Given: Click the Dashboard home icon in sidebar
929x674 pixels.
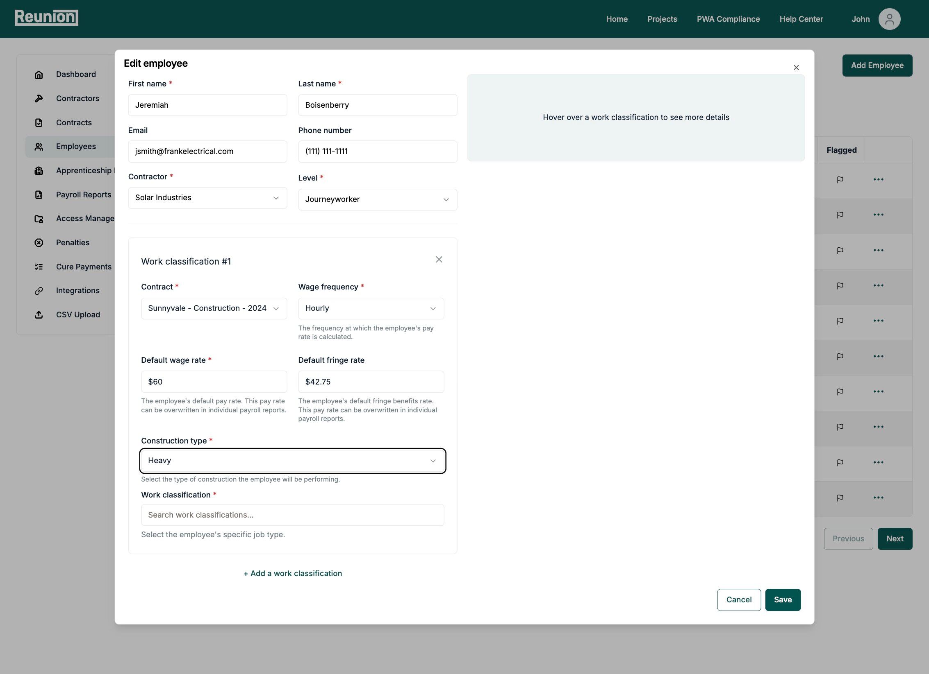Looking at the screenshot, I should click(x=39, y=75).
